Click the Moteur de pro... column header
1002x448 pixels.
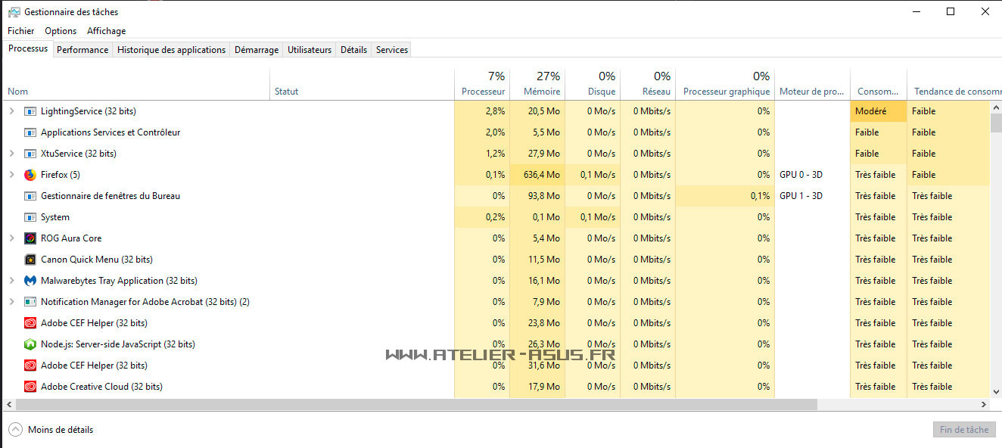(812, 84)
